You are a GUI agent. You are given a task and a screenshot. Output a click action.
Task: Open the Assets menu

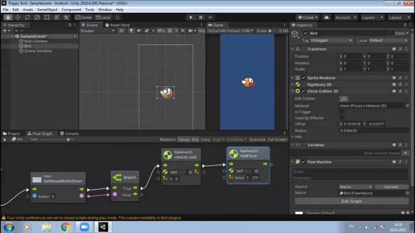(28, 10)
